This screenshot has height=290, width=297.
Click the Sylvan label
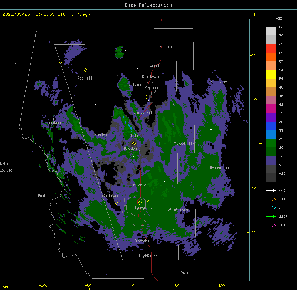134,84
